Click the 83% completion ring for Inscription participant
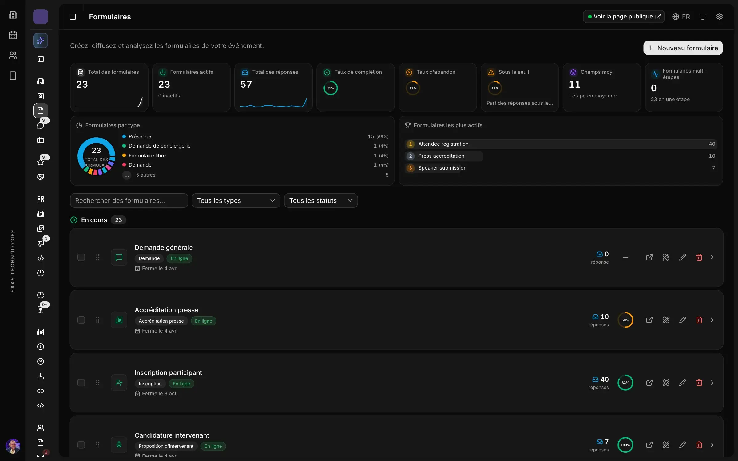Screen dimensions: 738x461 (625, 383)
